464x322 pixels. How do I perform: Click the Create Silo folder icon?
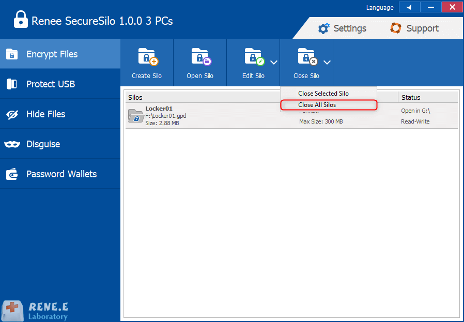click(x=147, y=57)
